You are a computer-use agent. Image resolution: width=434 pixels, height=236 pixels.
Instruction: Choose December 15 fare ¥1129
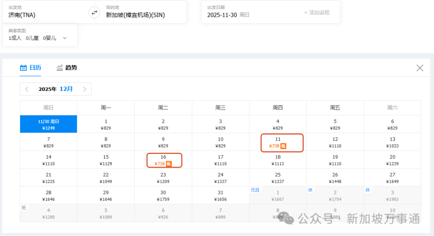coord(106,160)
